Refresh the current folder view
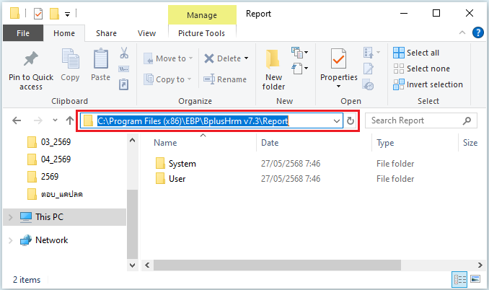Image resolution: width=489 pixels, height=290 pixels. point(351,121)
